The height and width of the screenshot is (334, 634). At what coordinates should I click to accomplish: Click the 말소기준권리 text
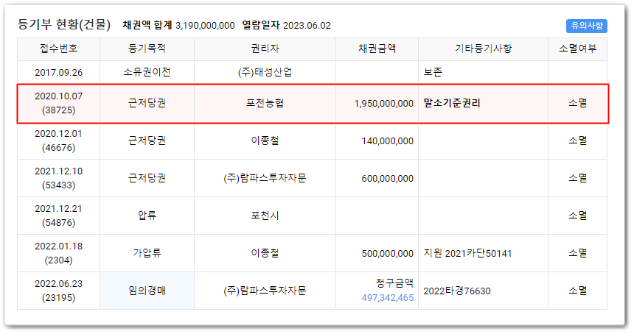452,103
